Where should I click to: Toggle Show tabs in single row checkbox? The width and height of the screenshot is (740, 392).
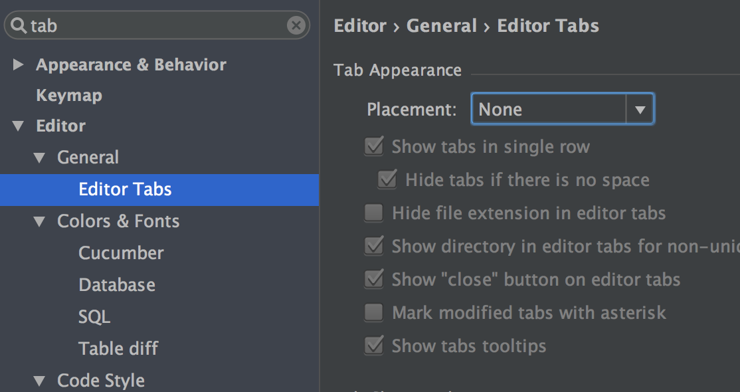pyautogui.click(x=374, y=146)
